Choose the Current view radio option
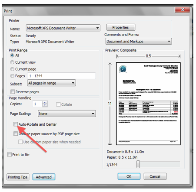 point(12,62)
